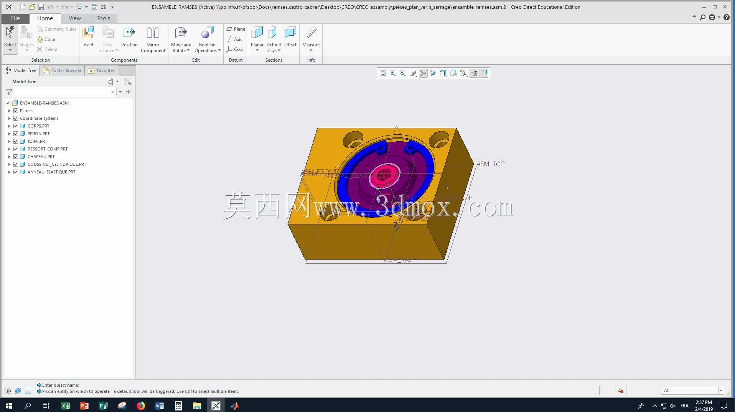
Task: Switch to the View ribbon tab
Action: point(74,18)
